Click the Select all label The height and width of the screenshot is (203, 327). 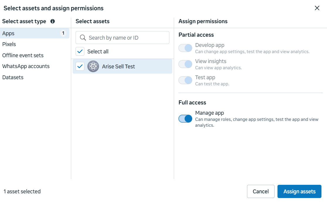pos(98,51)
